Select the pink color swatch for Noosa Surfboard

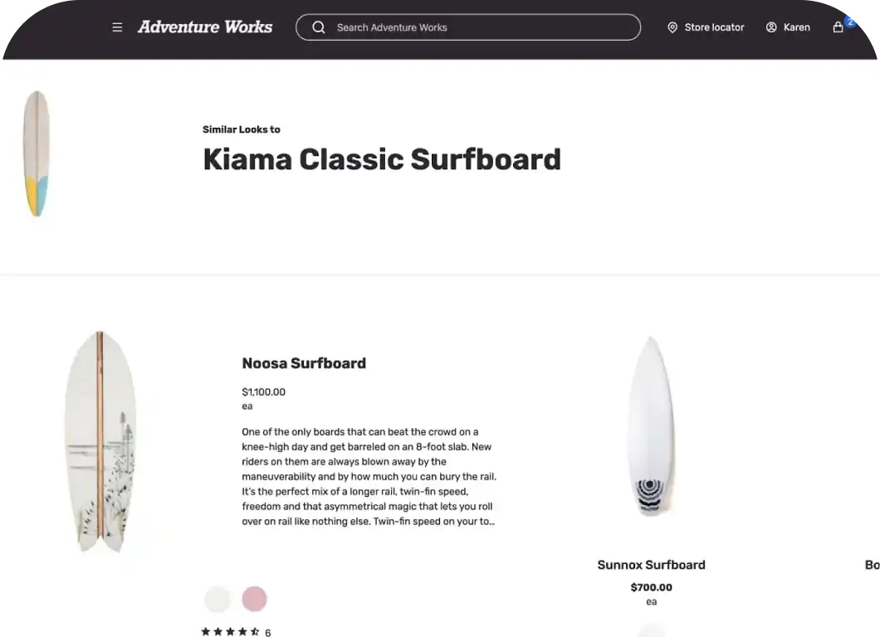[x=254, y=599]
